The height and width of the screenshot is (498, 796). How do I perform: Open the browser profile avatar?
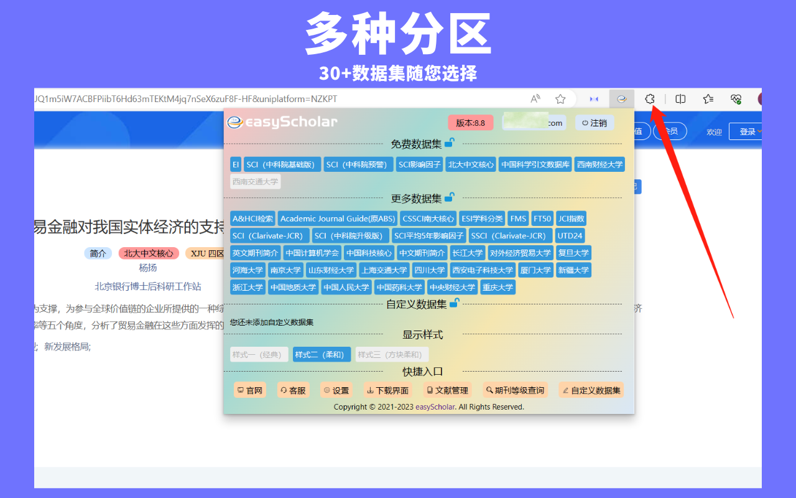tap(759, 98)
